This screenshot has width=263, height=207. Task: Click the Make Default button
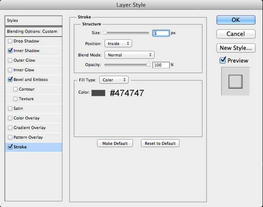[x=115, y=143]
